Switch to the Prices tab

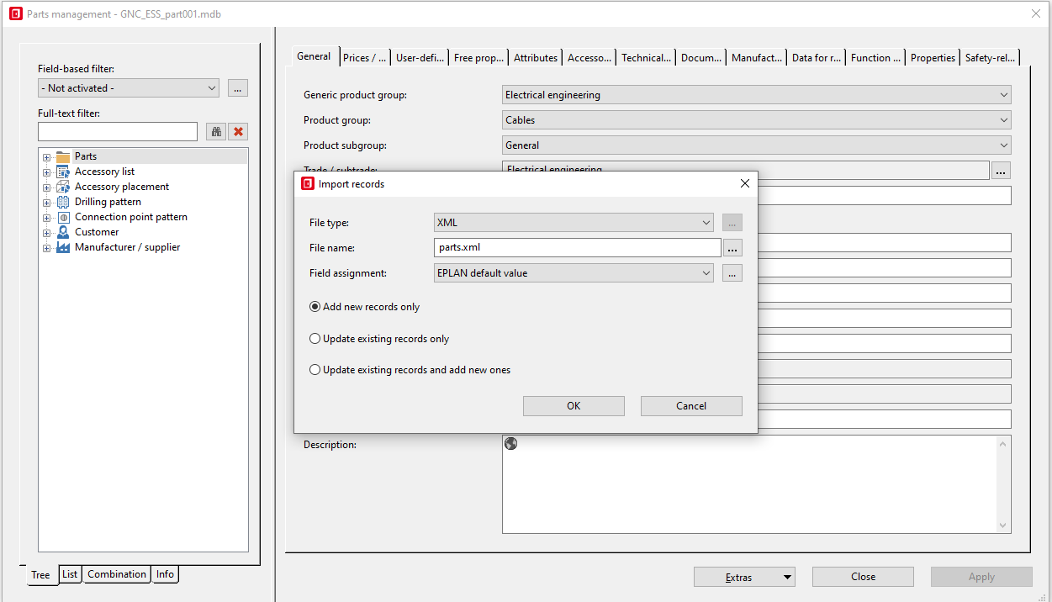[x=365, y=58]
